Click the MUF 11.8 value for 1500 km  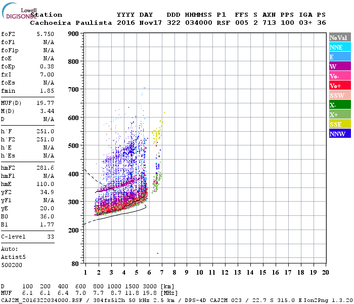pyautogui.click(x=132, y=293)
